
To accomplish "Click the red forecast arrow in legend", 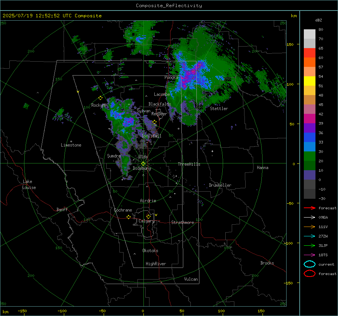I will click(x=309, y=208).
